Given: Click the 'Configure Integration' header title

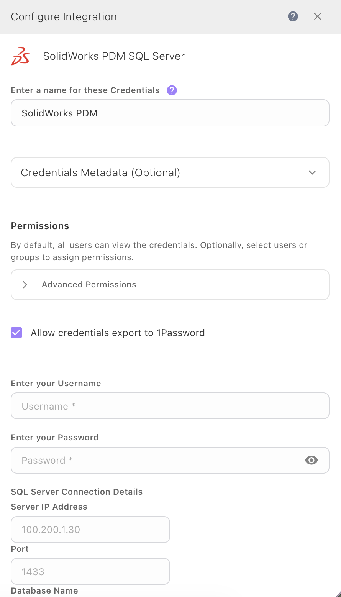Looking at the screenshot, I should pyautogui.click(x=64, y=17).
